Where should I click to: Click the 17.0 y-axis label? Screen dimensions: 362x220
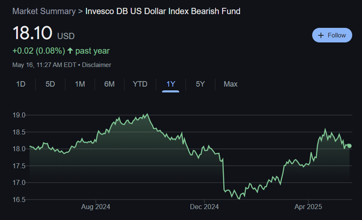click(19, 183)
